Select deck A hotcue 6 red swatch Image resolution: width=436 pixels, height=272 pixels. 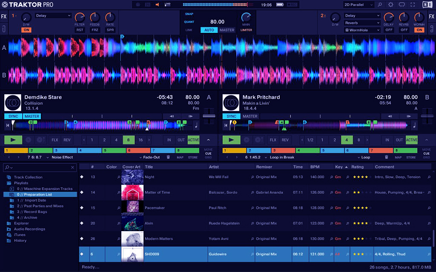point(138,150)
